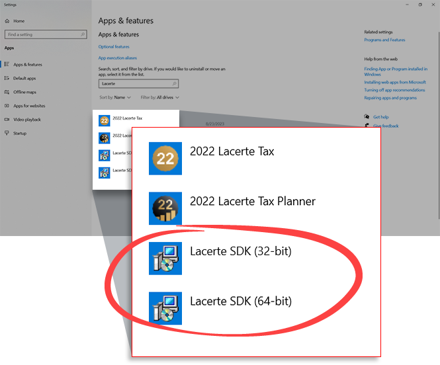Click search magnifier in Lacerte app filter box
This screenshot has height=365, width=440.
[x=174, y=84]
